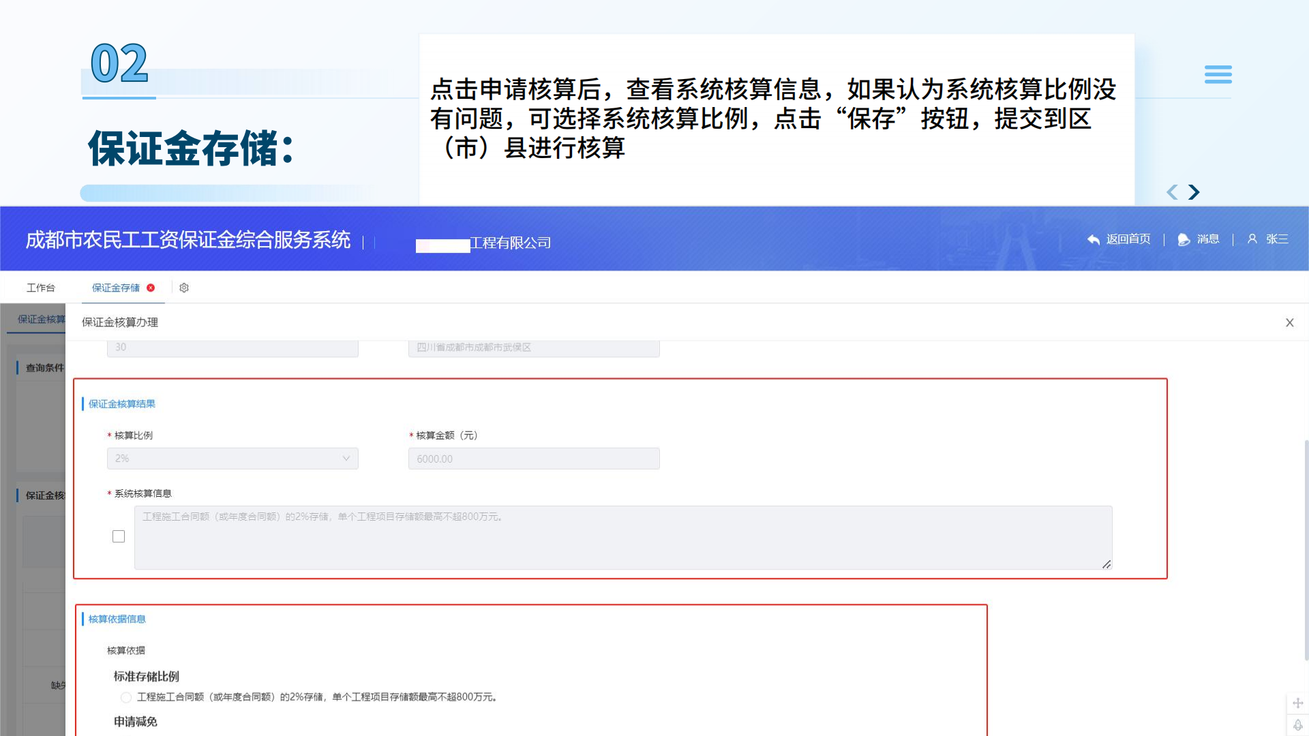
Task: Switch to the 工作台 tab
Action: pos(41,288)
